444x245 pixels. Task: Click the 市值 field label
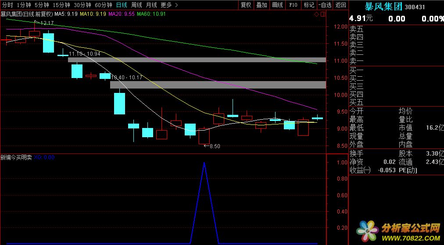click(405, 128)
